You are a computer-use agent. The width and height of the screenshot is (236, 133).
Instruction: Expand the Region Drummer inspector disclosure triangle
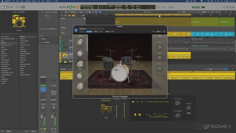coord(39,12)
